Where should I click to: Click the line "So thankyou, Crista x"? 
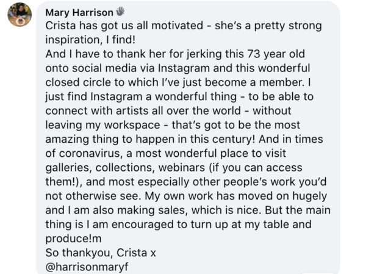(97, 252)
